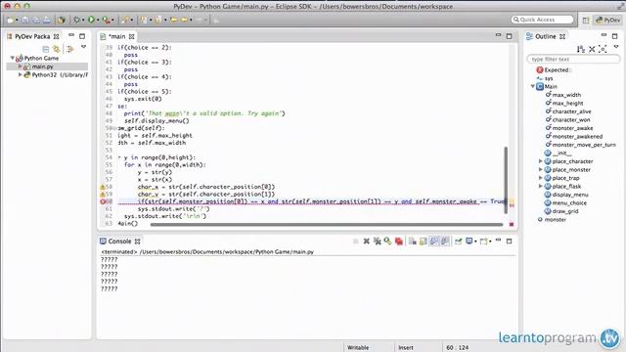
Task: Click the red Terminate All console icon
Action: pyautogui.click(x=398, y=242)
